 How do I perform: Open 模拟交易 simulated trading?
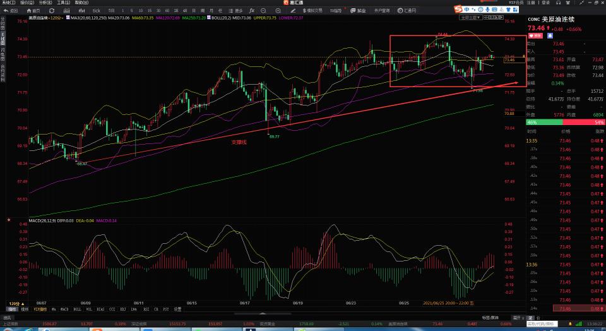tap(312, 11)
